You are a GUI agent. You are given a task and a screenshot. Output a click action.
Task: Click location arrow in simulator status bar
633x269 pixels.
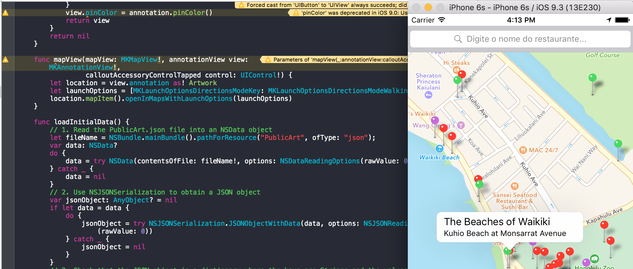coord(609,20)
